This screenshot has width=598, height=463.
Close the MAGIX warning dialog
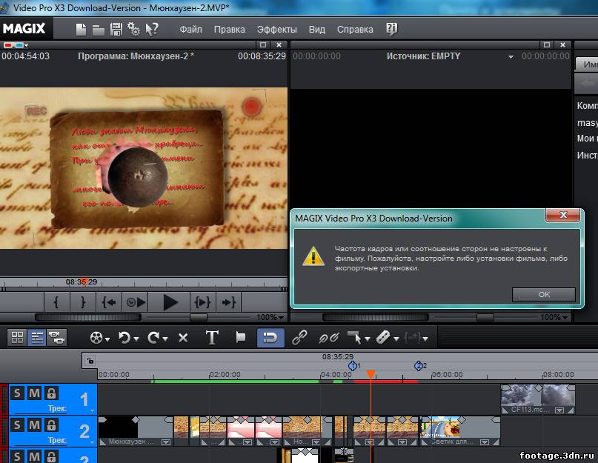click(563, 215)
